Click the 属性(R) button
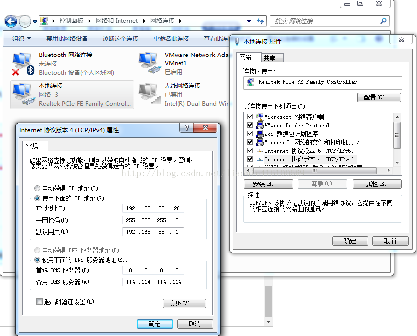The height and width of the screenshot is (336, 417). [x=377, y=184]
